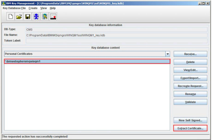The height and width of the screenshot is (140, 214).
Task: Click the Receive... button
Action: 190,54
